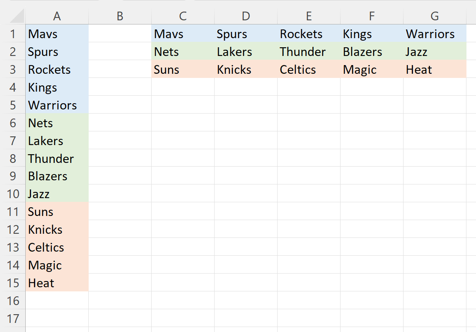Select column D header

(246, 16)
